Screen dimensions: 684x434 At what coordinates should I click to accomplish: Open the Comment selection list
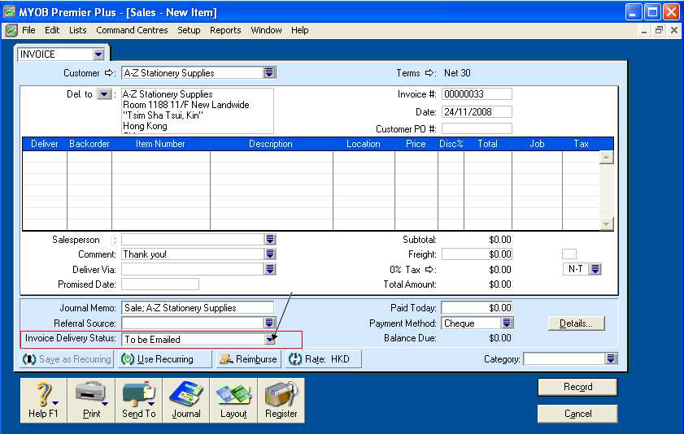[270, 254]
